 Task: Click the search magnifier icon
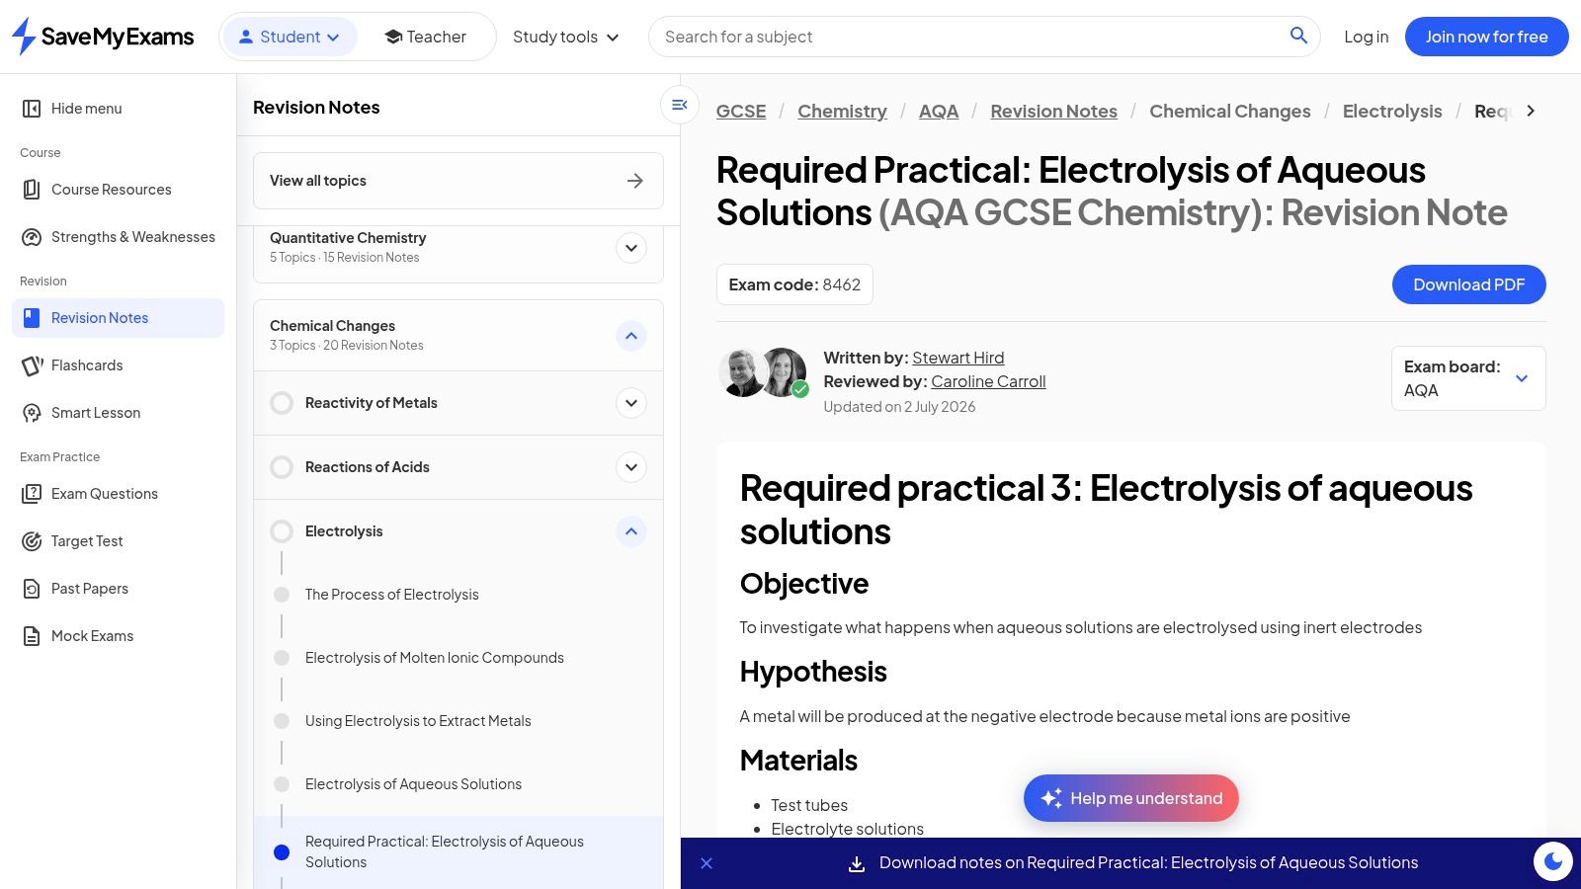click(x=1298, y=36)
